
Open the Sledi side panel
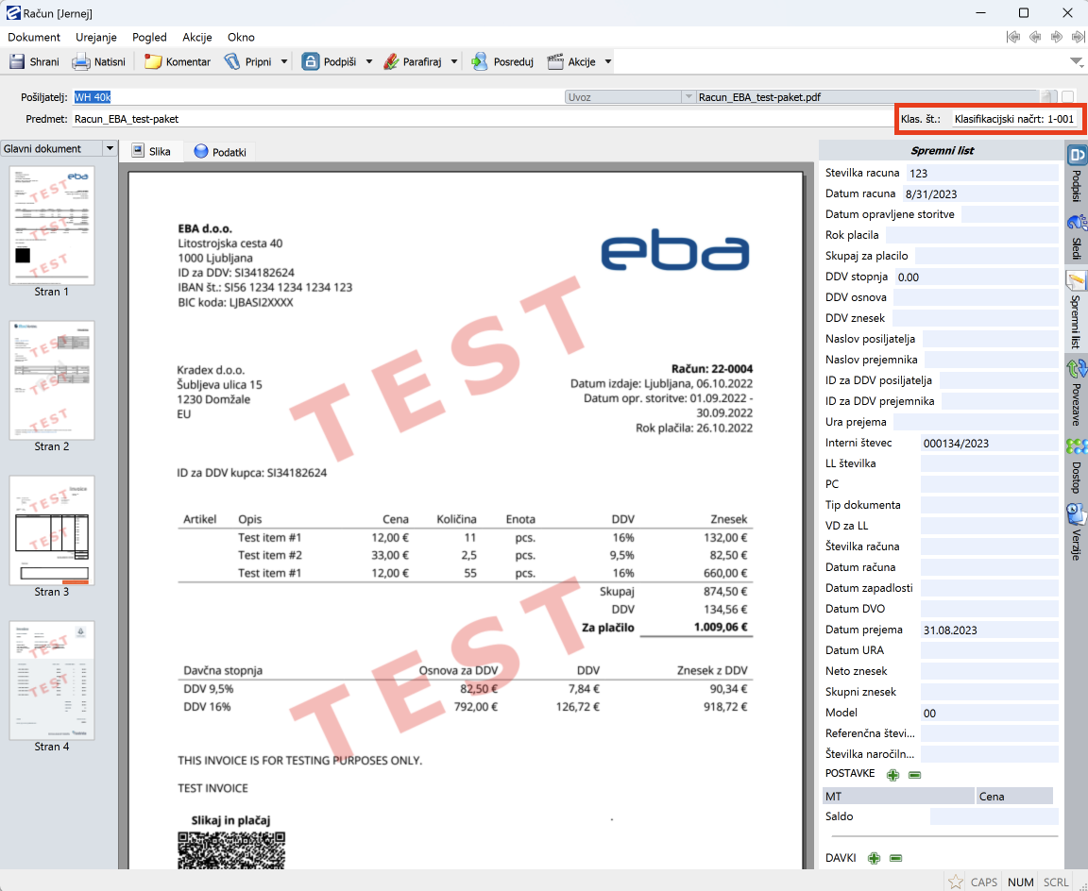tap(1076, 236)
